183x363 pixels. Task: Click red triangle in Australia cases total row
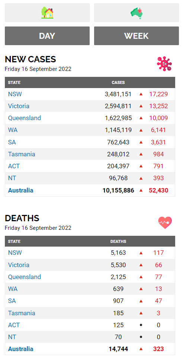click(141, 191)
